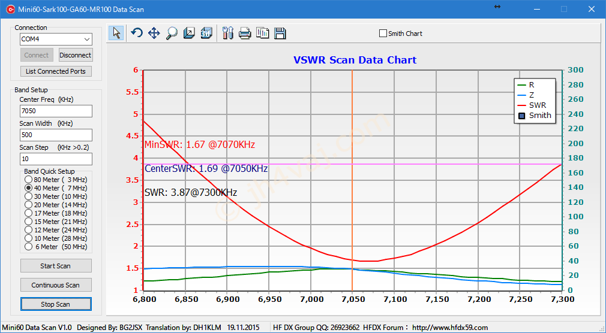
Task: Click the VSWR Scan Data Chart title
Action: click(355, 60)
